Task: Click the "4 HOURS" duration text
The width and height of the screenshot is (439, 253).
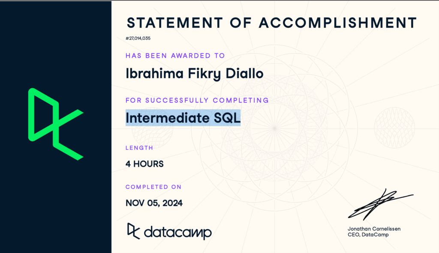Action: 144,164
